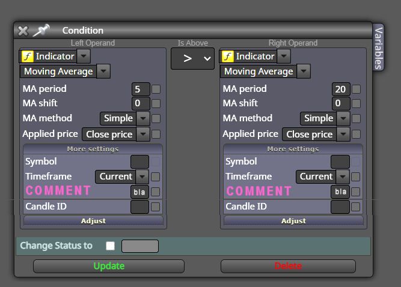Viewport: 401px width, 287px height.
Task: Click the Change Status to gray value field
Action: 140,246
